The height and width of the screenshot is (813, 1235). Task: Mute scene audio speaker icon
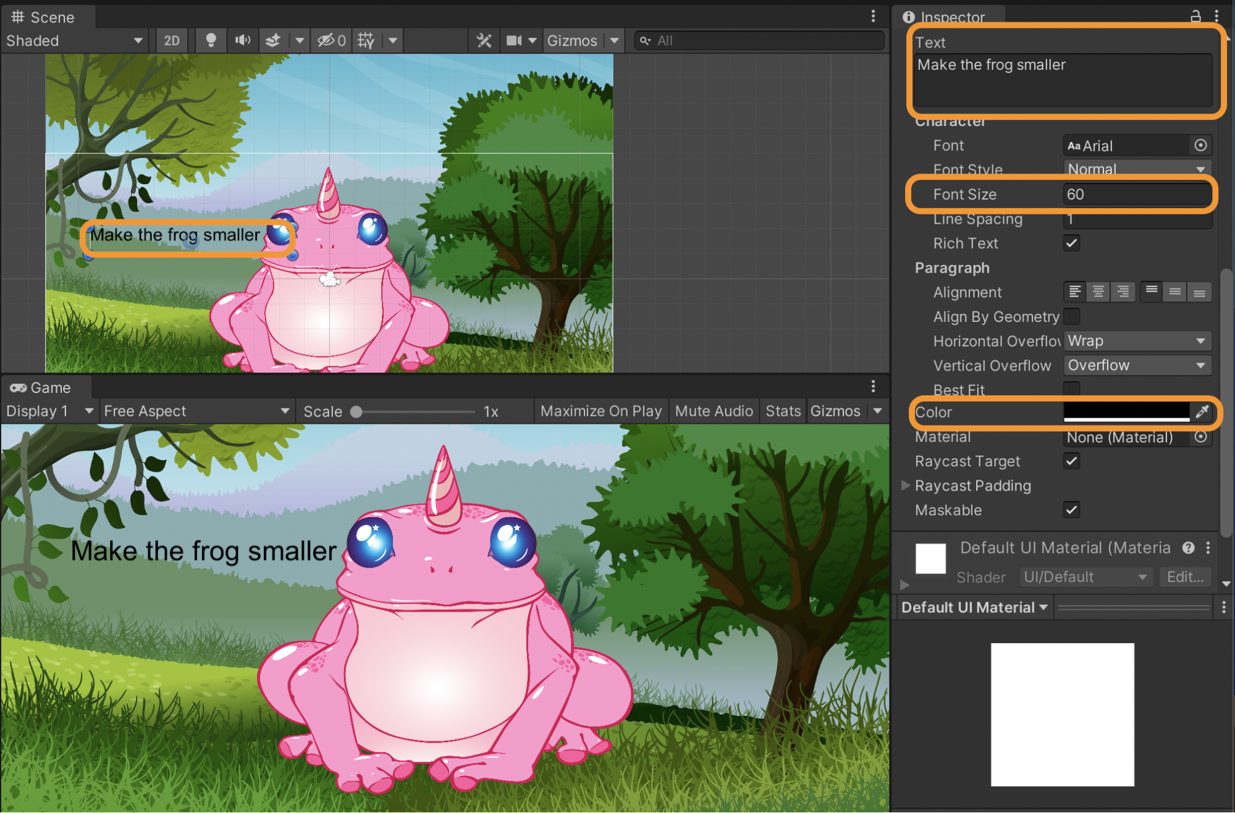click(x=242, y=41)
